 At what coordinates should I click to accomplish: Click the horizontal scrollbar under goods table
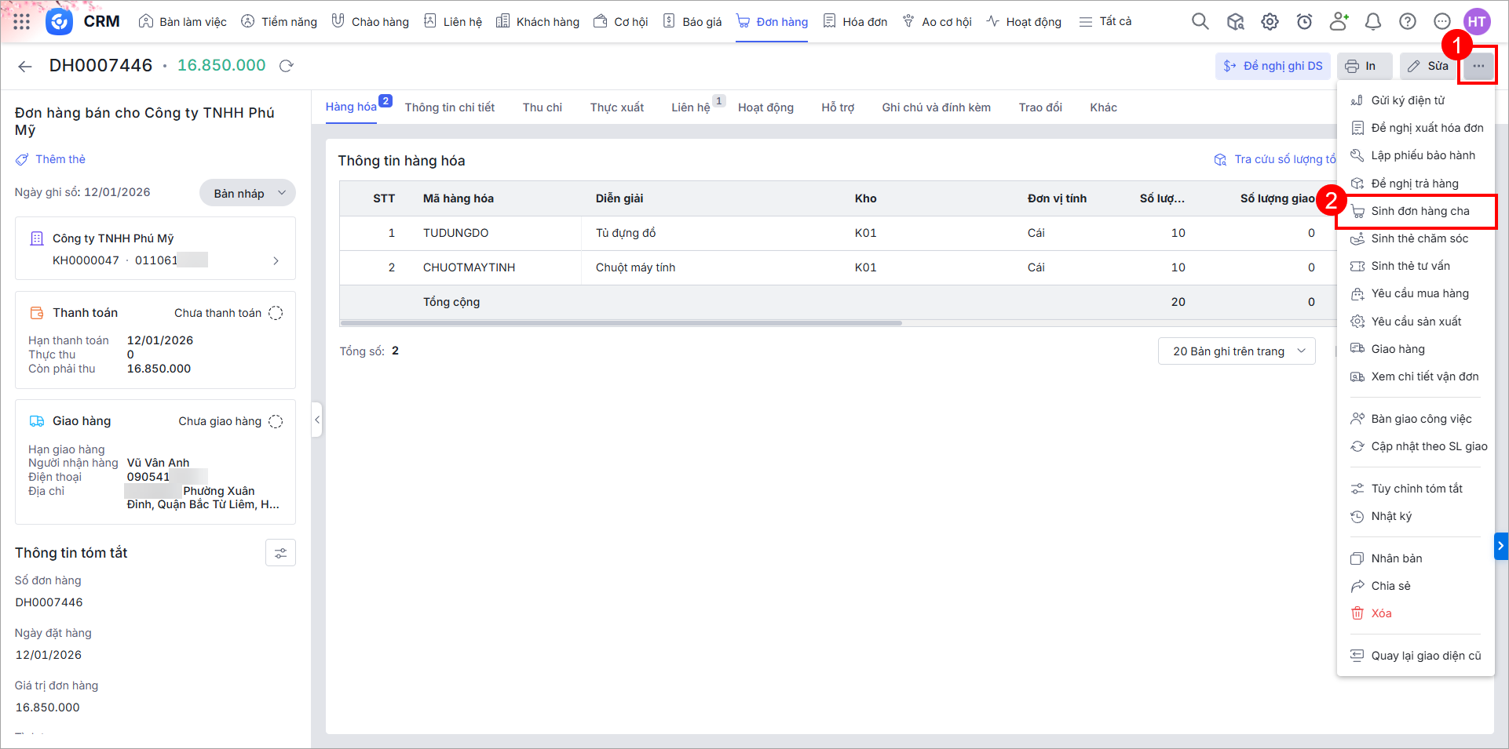620,323
